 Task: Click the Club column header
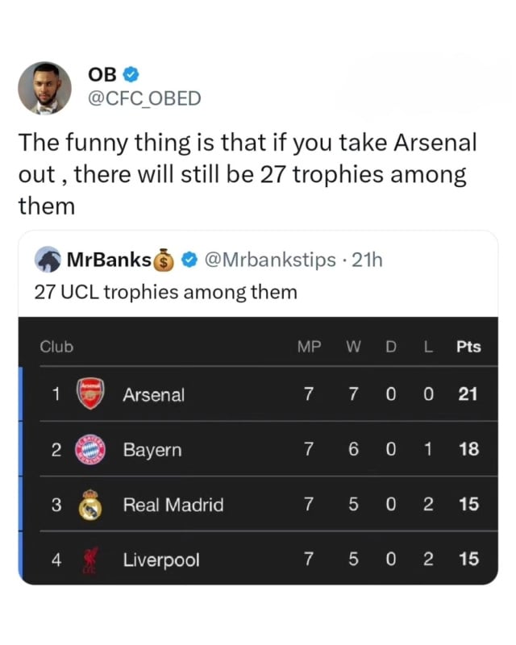tap(56, 347)
